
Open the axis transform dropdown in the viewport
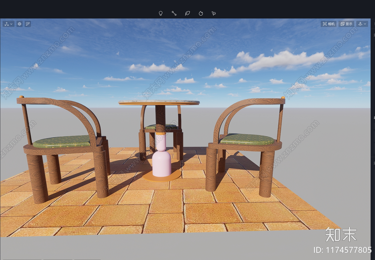[x=8, y=24]
